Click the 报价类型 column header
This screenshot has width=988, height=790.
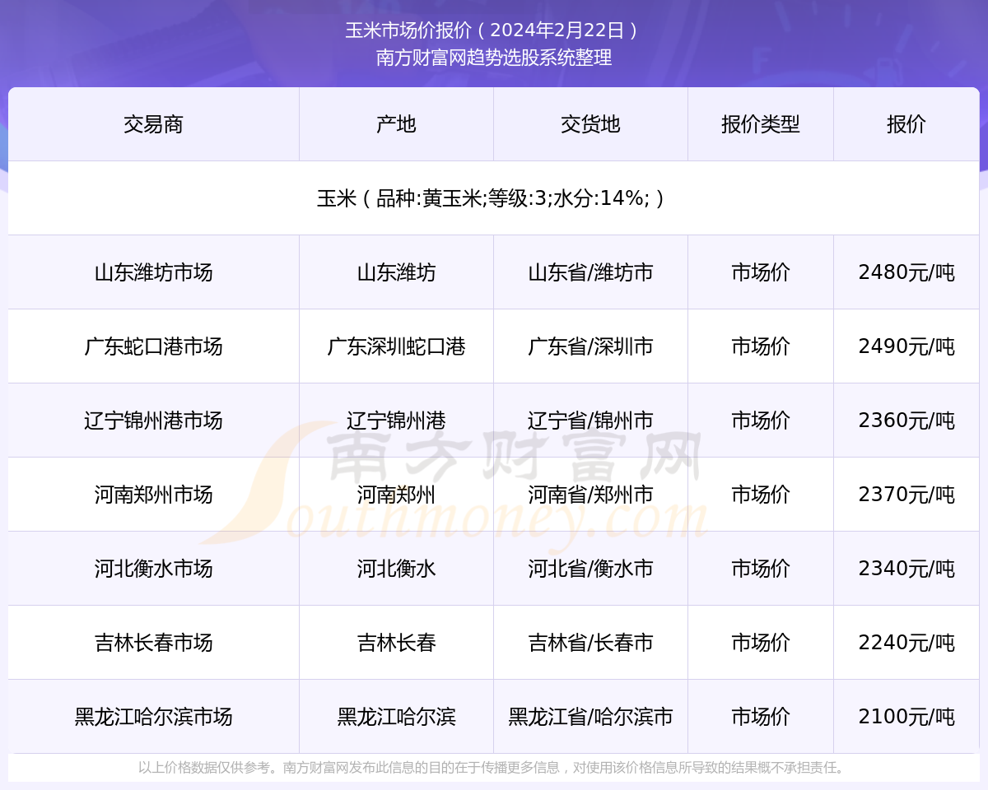point(760,123)
